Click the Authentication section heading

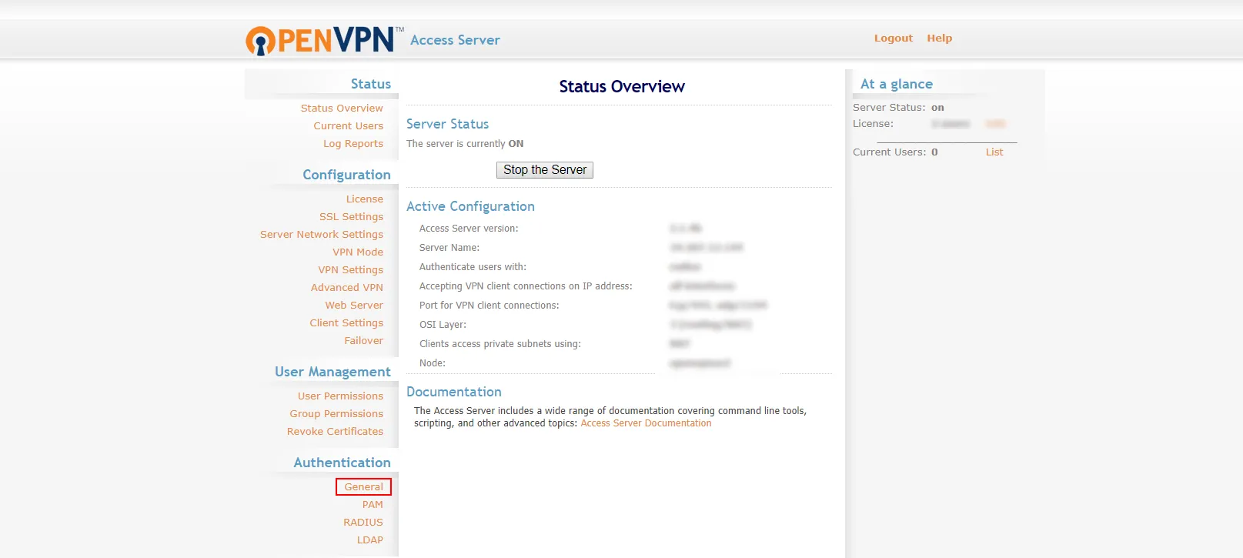pyautogui.click(x=342, y=463)
